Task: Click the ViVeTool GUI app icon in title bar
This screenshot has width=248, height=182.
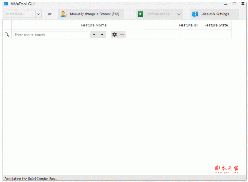Action: click(6, 4)
